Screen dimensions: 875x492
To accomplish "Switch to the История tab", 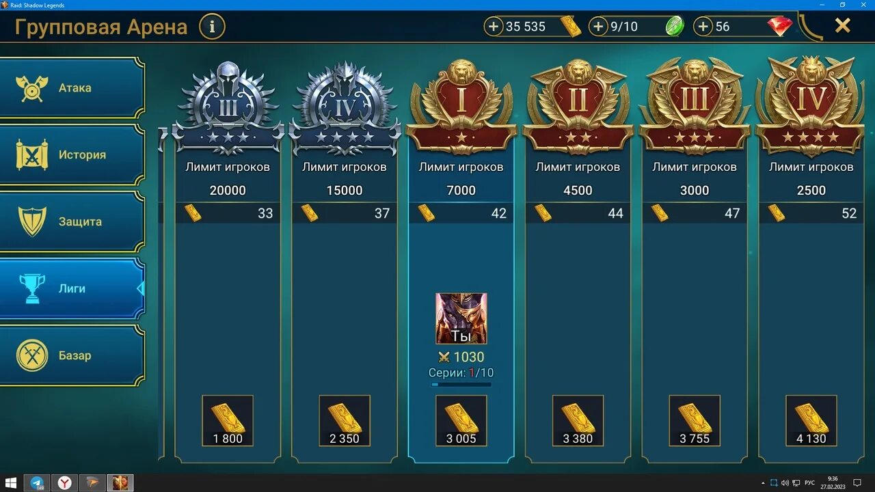I will pyautogui.click(x=71, y=155).
